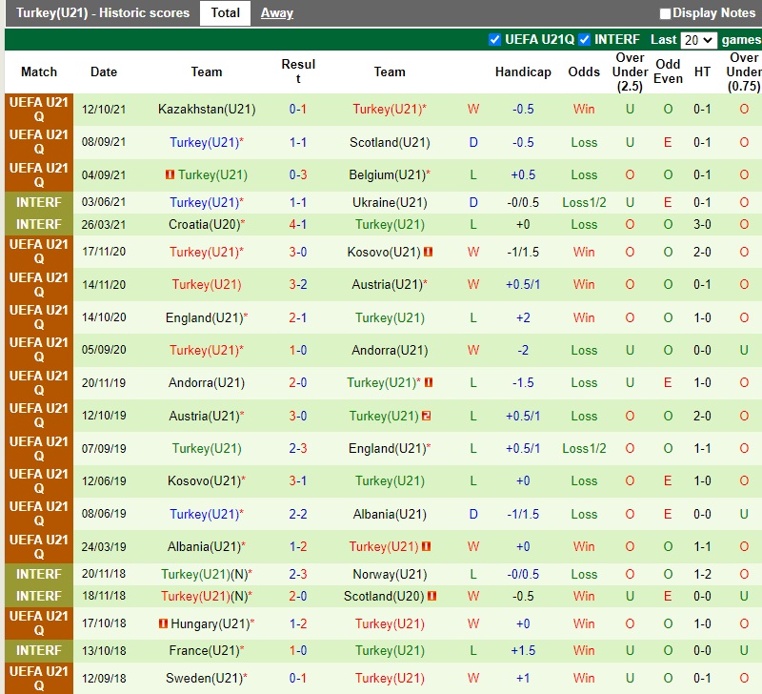The image size is (762, 694).
Task: Switch to the Away tab
Action: 277,13
